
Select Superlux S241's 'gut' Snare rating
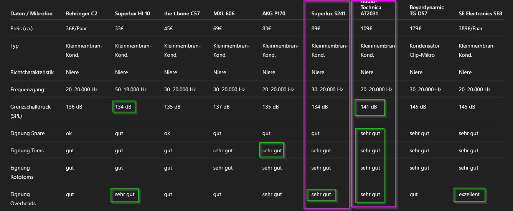[315, 133]
